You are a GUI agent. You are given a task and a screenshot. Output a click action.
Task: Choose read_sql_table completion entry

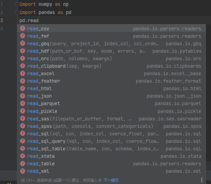coord(111,149)
